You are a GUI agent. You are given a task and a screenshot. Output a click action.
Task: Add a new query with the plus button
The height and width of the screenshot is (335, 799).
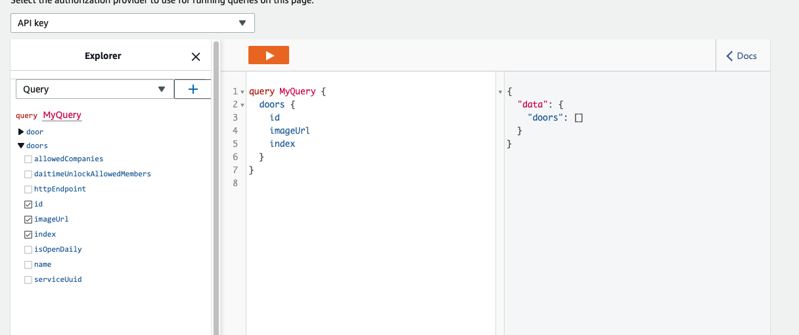point(193,89)
